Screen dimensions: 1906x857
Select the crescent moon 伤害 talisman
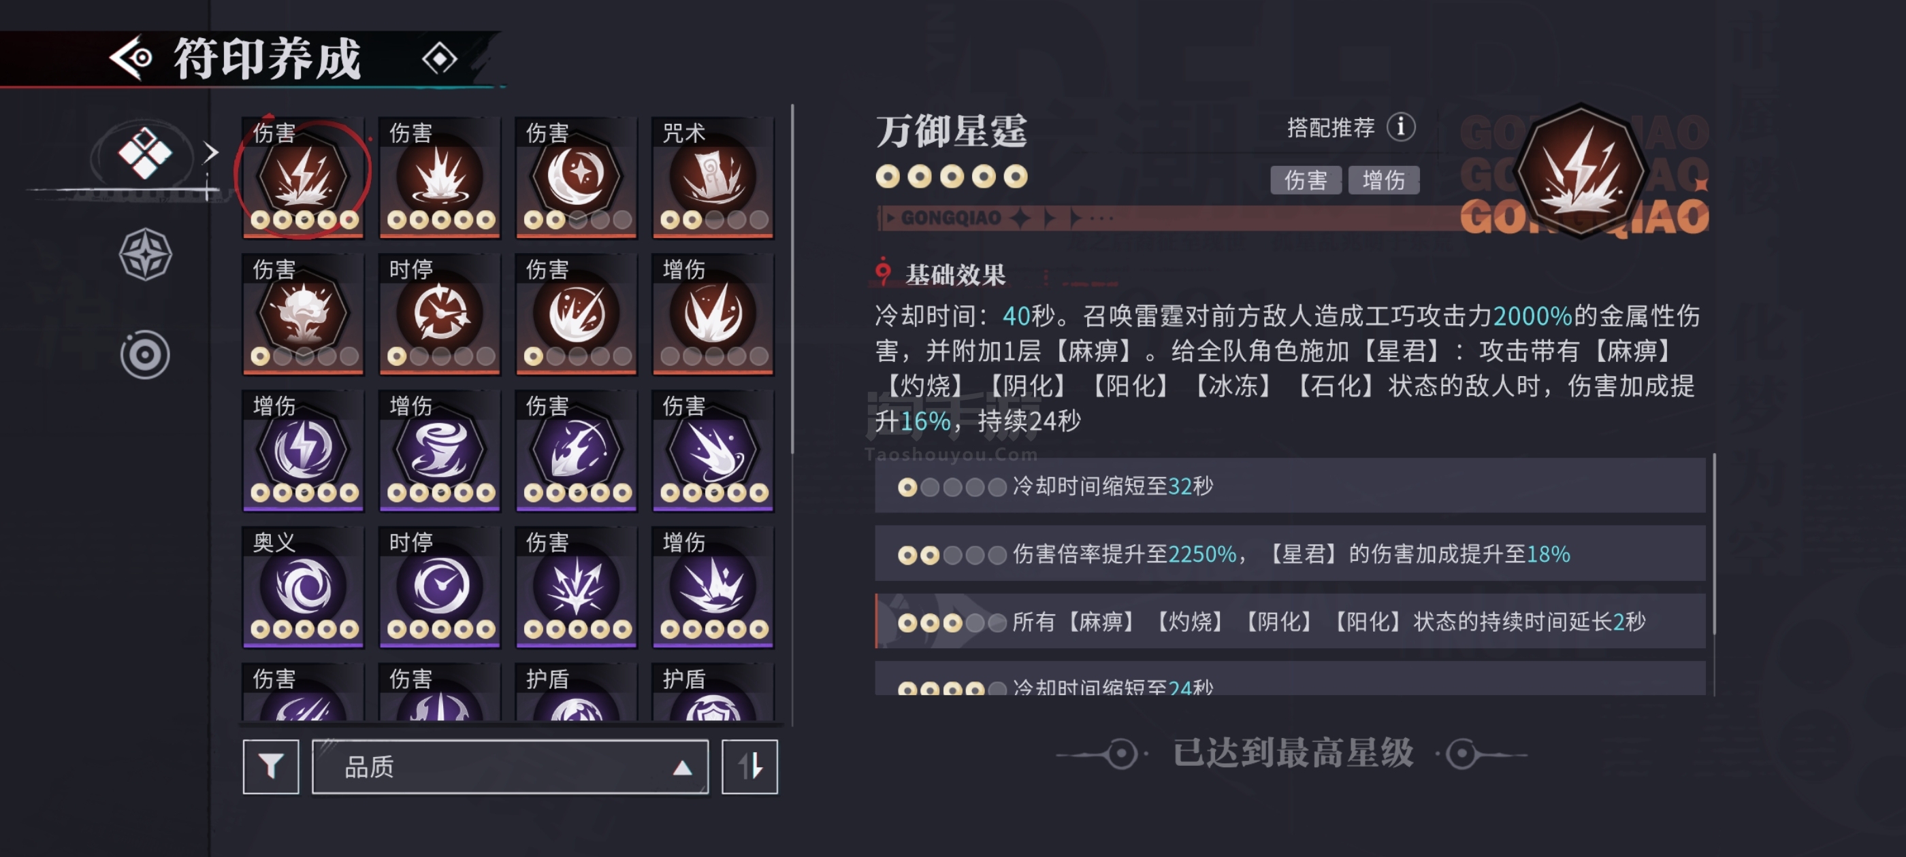click(x=577, y=178)
